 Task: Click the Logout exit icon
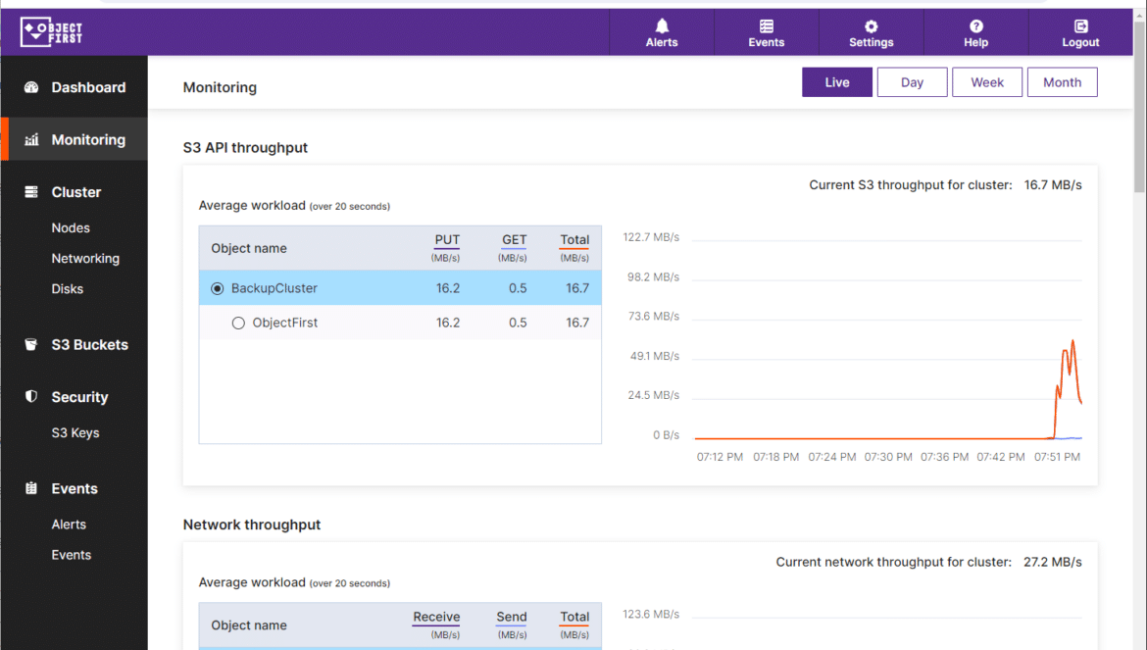[x=1080, y=26]
